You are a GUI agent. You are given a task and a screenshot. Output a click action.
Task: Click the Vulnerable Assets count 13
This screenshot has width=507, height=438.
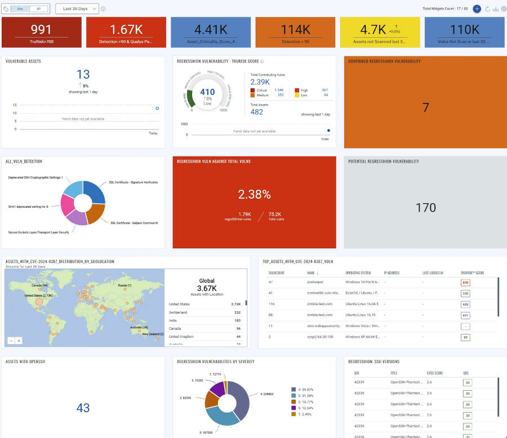tap(83, 74)
